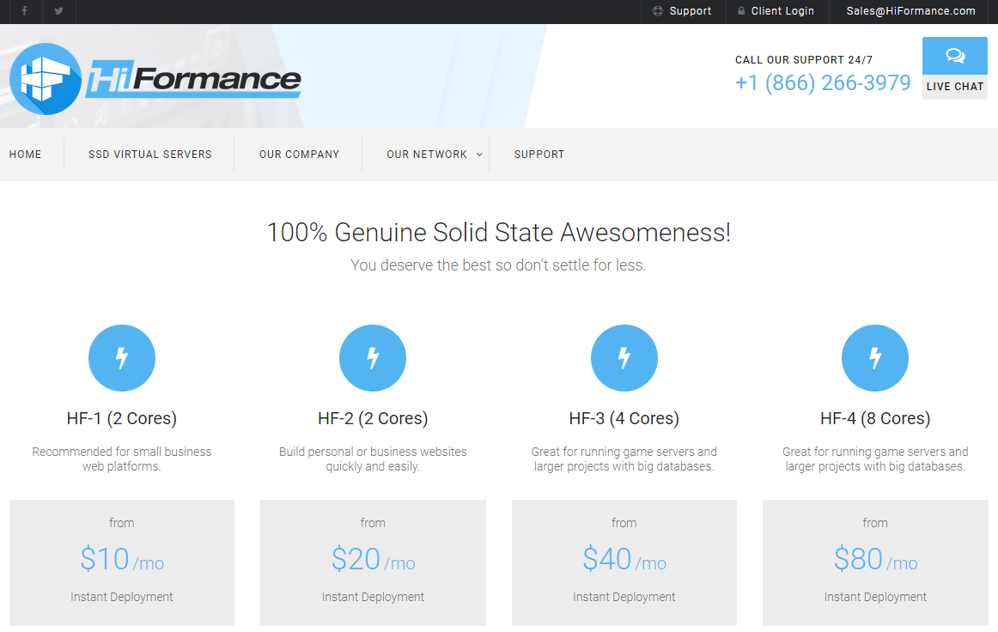Click the Support link in the top bar
Viewport: 998px width, 632px height.
tap(691, 11)
